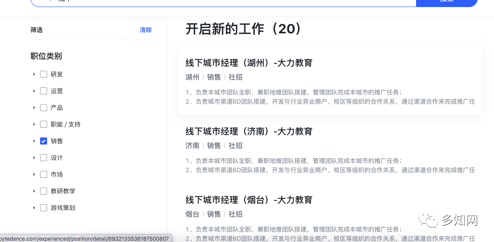Expand the 职能 / 支持 category arrow
This screenshot has width=494, height=242.
tap(34, 124)
